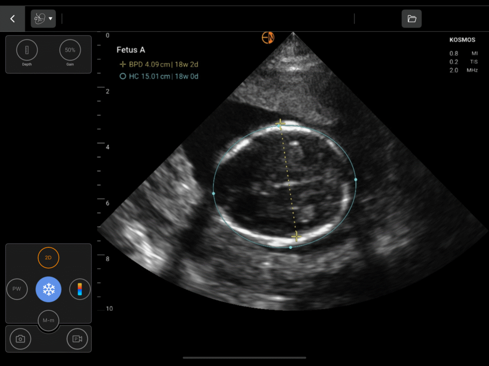Go back using the left arrow
Screen dimensions: 489x366
[x=12, y=19]
